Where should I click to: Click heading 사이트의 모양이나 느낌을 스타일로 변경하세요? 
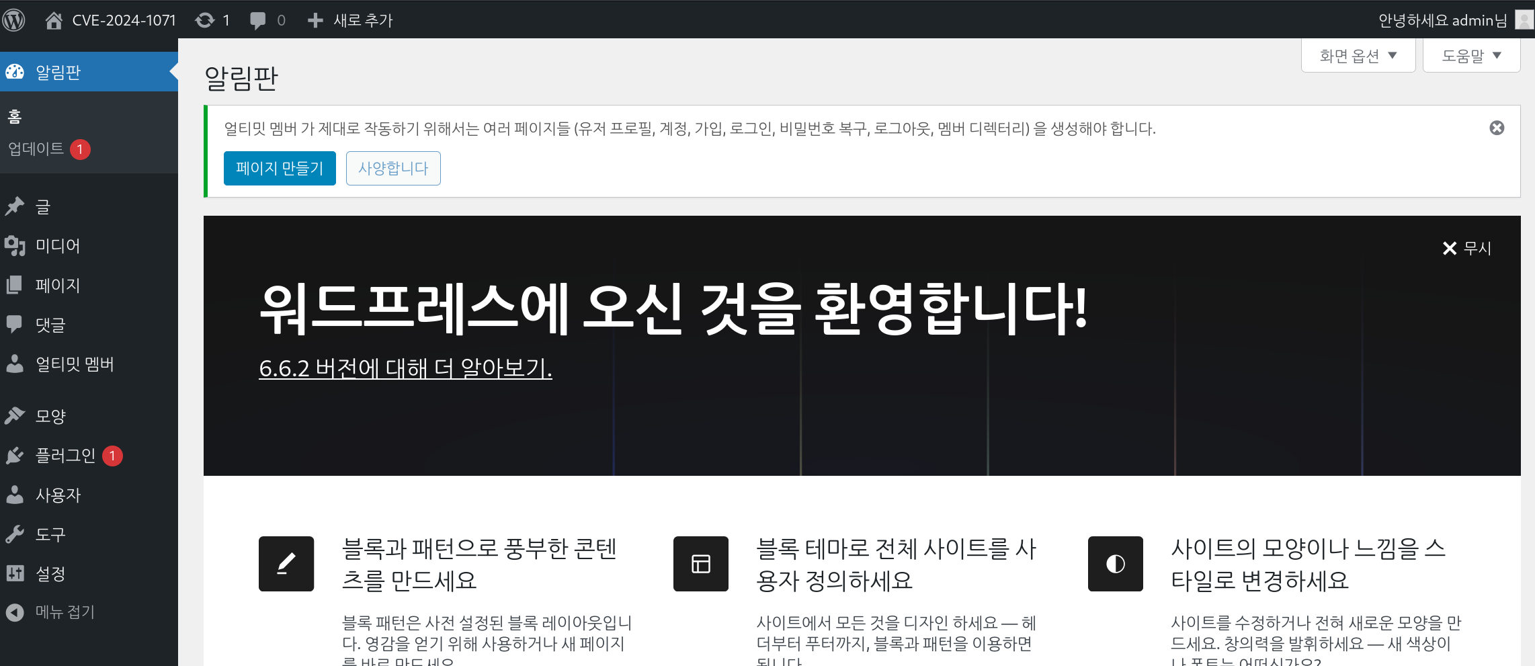[x=1308, y=564]
